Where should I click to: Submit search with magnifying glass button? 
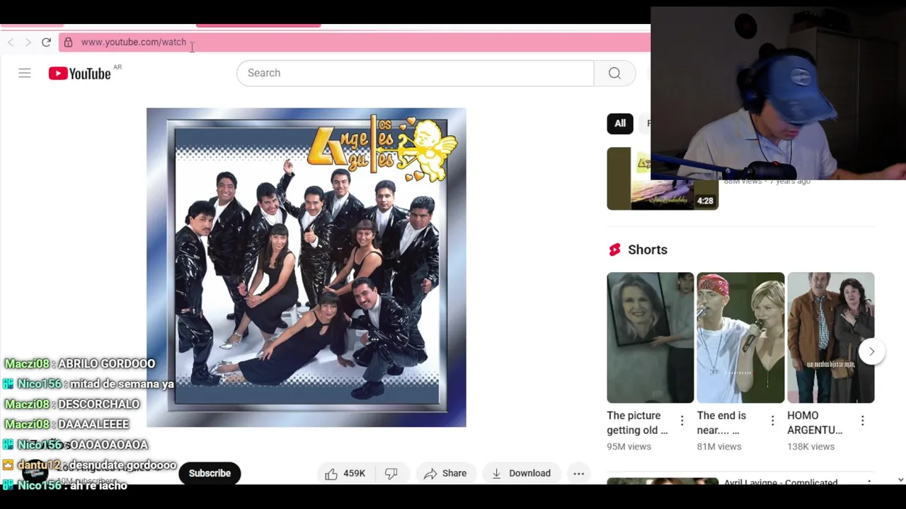(614, 73)
